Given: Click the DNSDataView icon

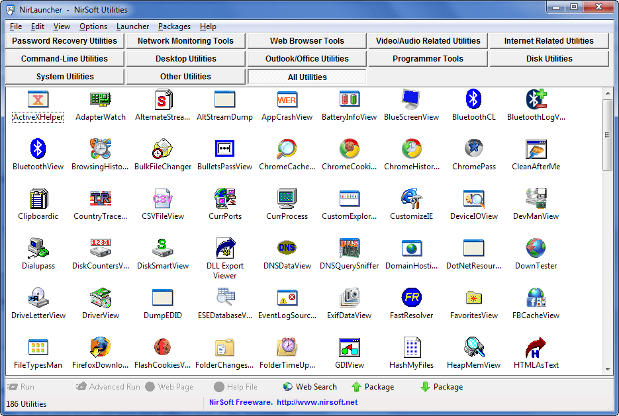Looking at the screenshot, I should coord(287,247).
